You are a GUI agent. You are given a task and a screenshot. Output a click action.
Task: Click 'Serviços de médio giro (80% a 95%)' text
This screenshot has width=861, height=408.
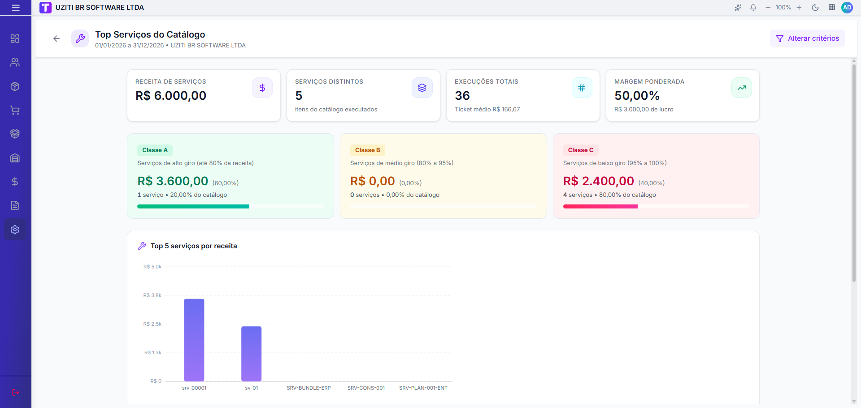pos(402,163)
